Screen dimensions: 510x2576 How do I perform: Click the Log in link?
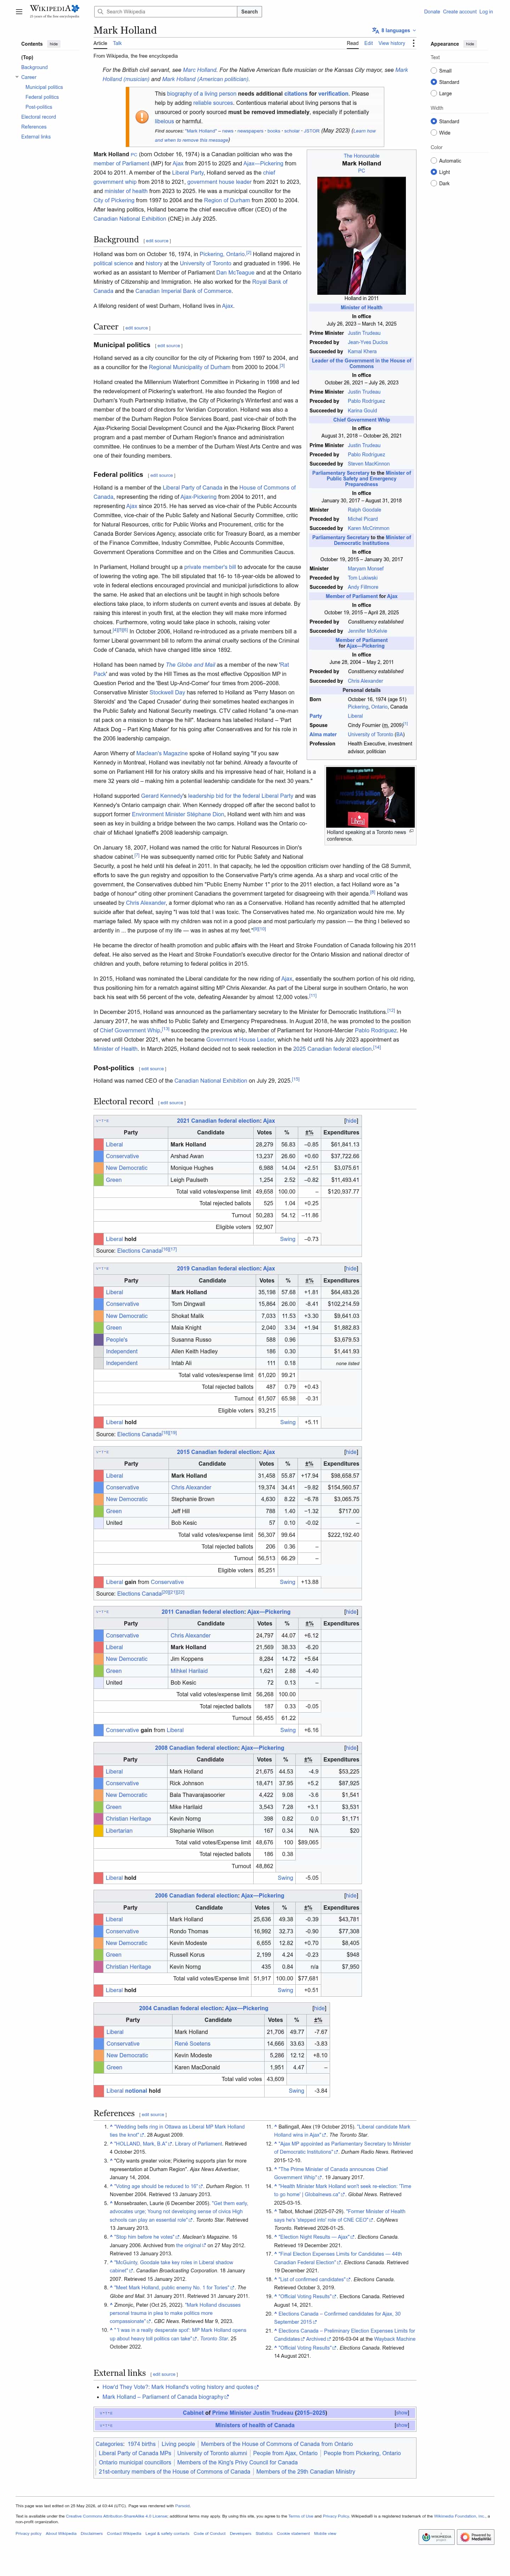point(486,12)
